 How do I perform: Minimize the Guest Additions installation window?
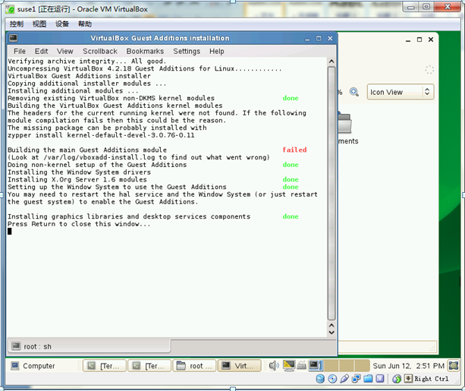point(307,39)
